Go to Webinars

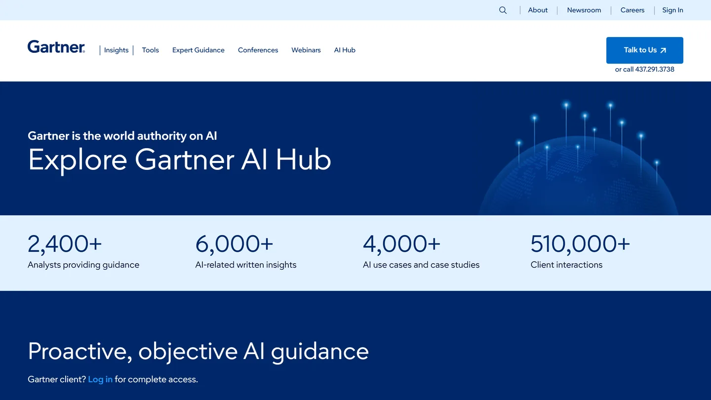tap(306, 50)
